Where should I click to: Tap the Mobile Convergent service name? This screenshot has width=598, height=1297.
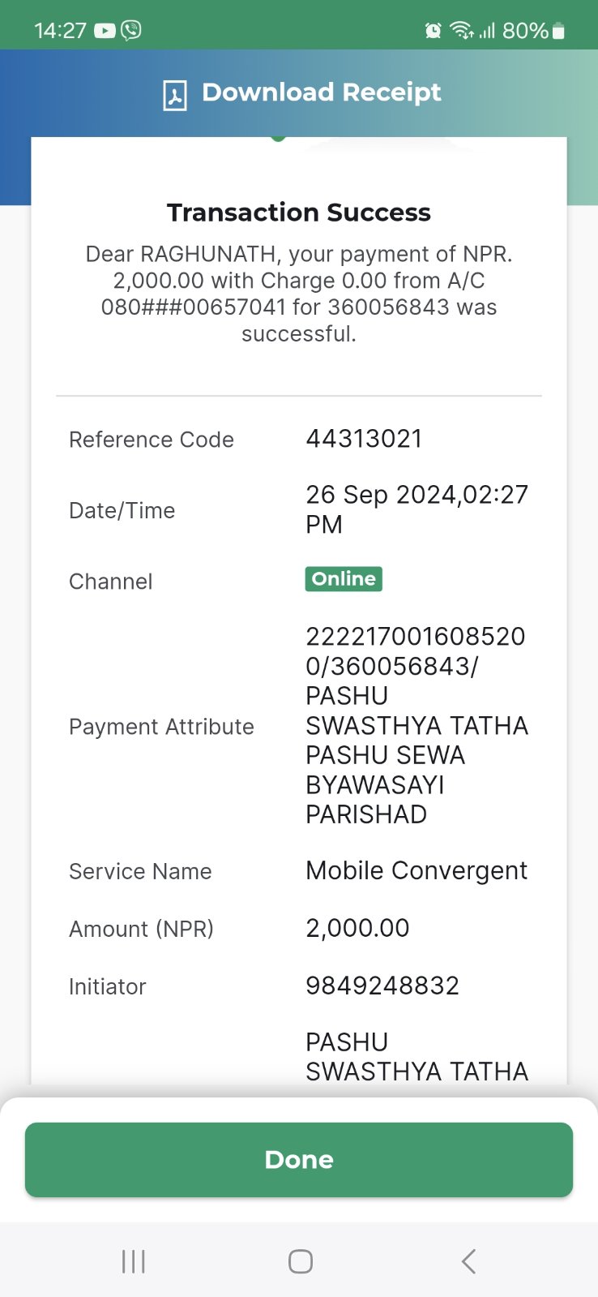pos(416,870)
